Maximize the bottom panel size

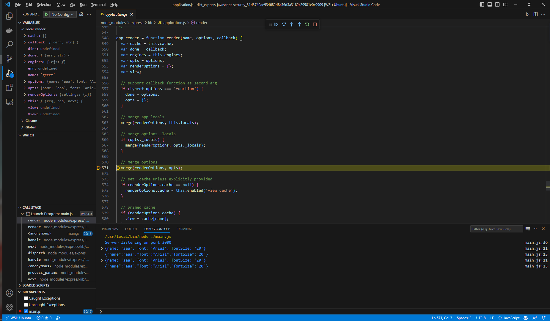535,229
